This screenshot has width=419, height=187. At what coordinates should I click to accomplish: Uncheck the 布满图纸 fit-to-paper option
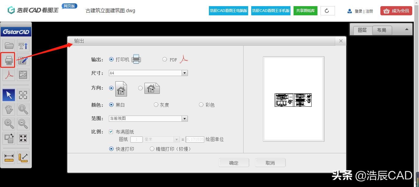111,132
